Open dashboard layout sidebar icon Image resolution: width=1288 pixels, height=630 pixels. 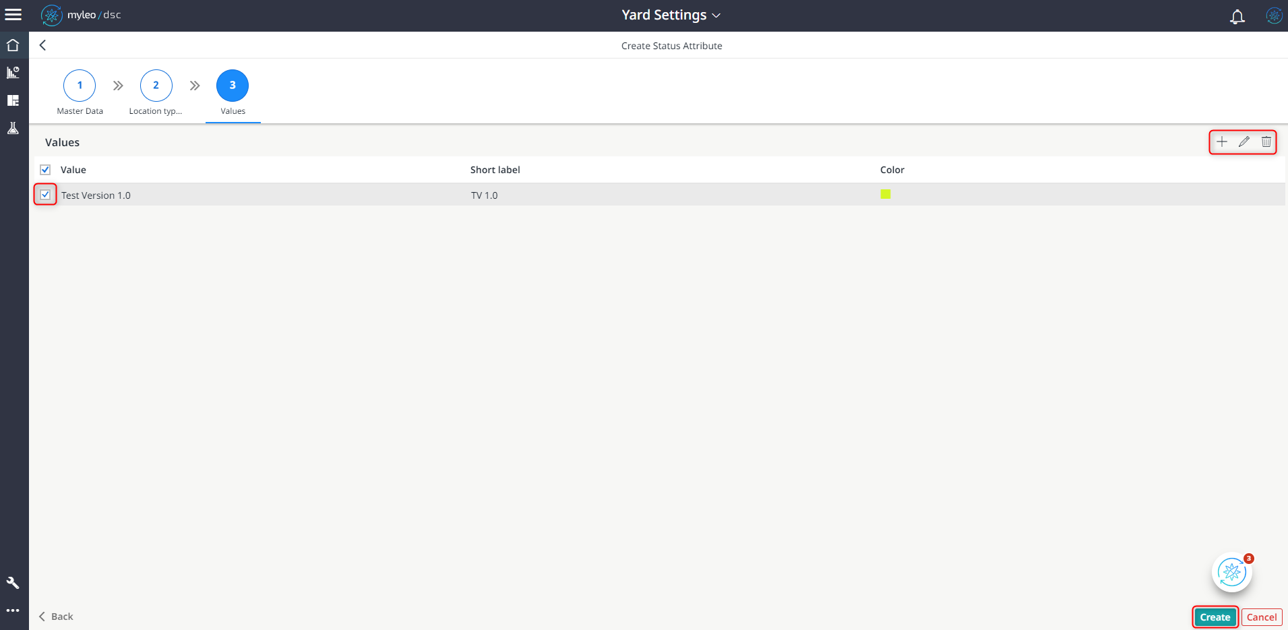coord(13,100)
